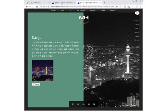
Task: Open the Sliding link in side menu
Action: click(137, 32)
